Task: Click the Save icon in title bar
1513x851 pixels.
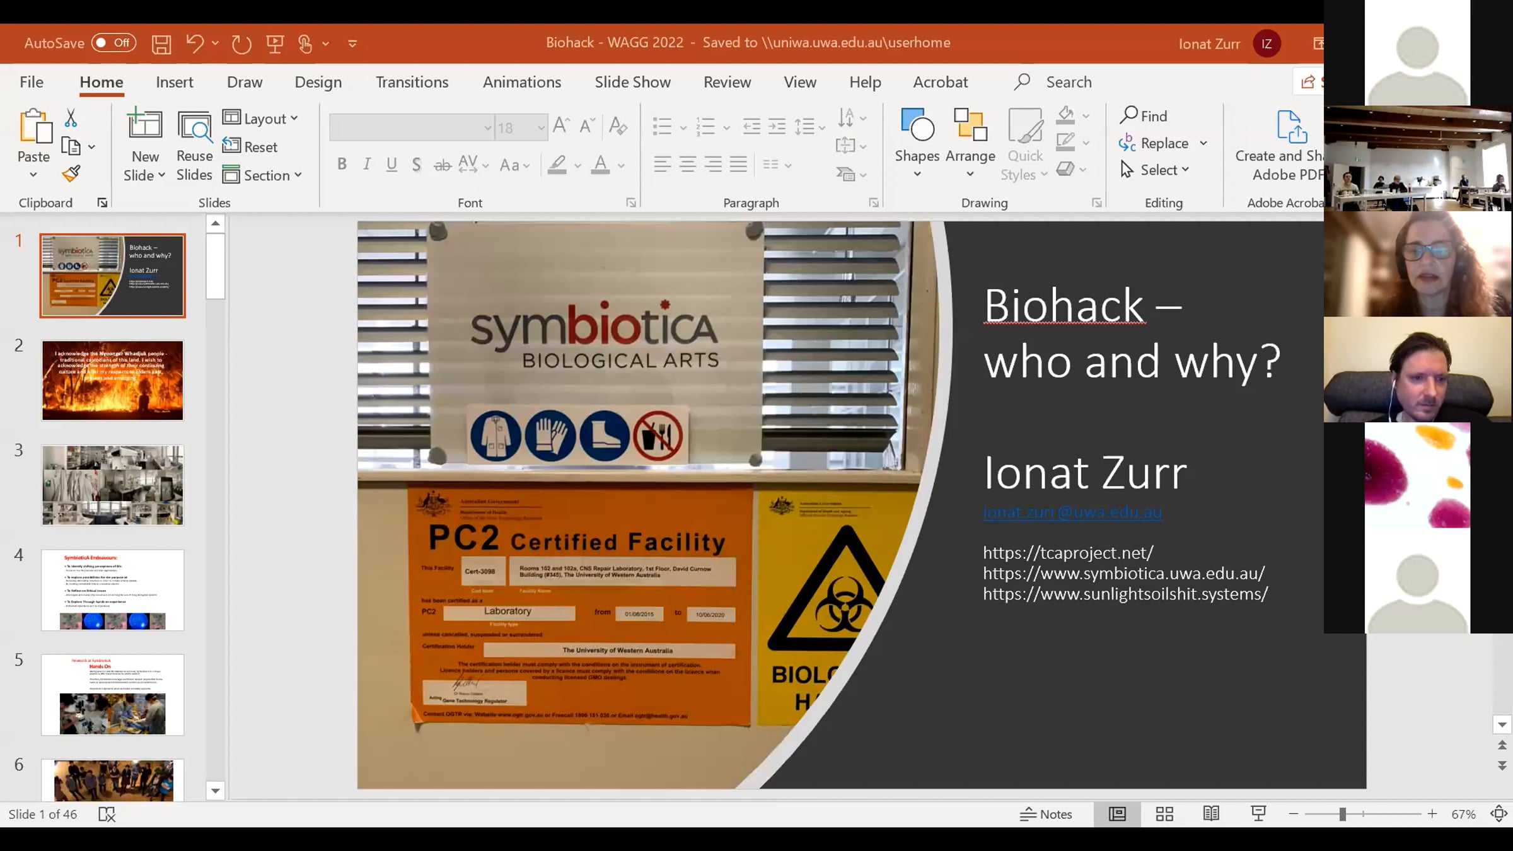Action: pyautogui.click(x=161, y=43)
